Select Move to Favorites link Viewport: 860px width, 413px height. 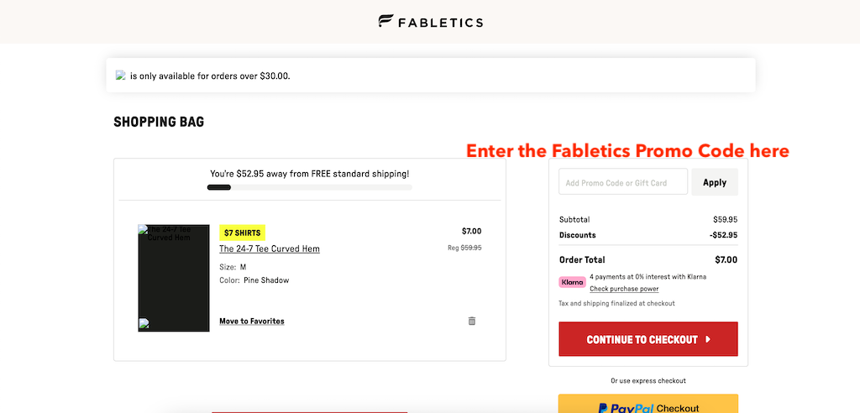click(252, 321)
